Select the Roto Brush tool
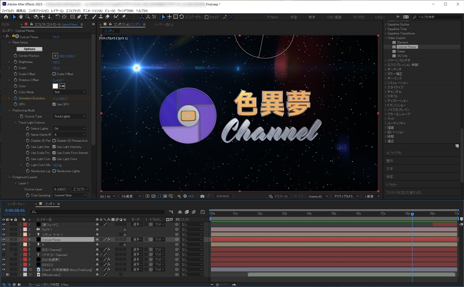 (x=116, y=17)
